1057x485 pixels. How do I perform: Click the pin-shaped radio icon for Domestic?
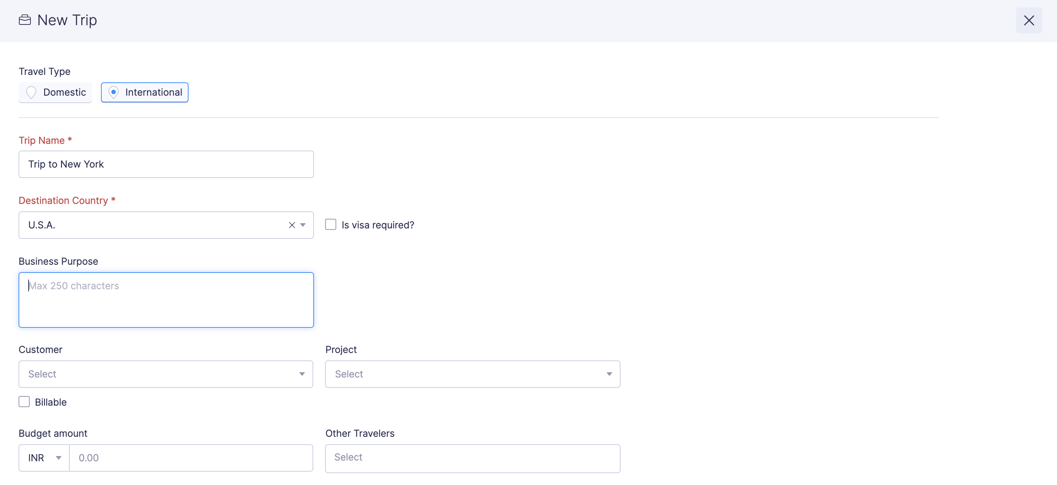point(31,92)
